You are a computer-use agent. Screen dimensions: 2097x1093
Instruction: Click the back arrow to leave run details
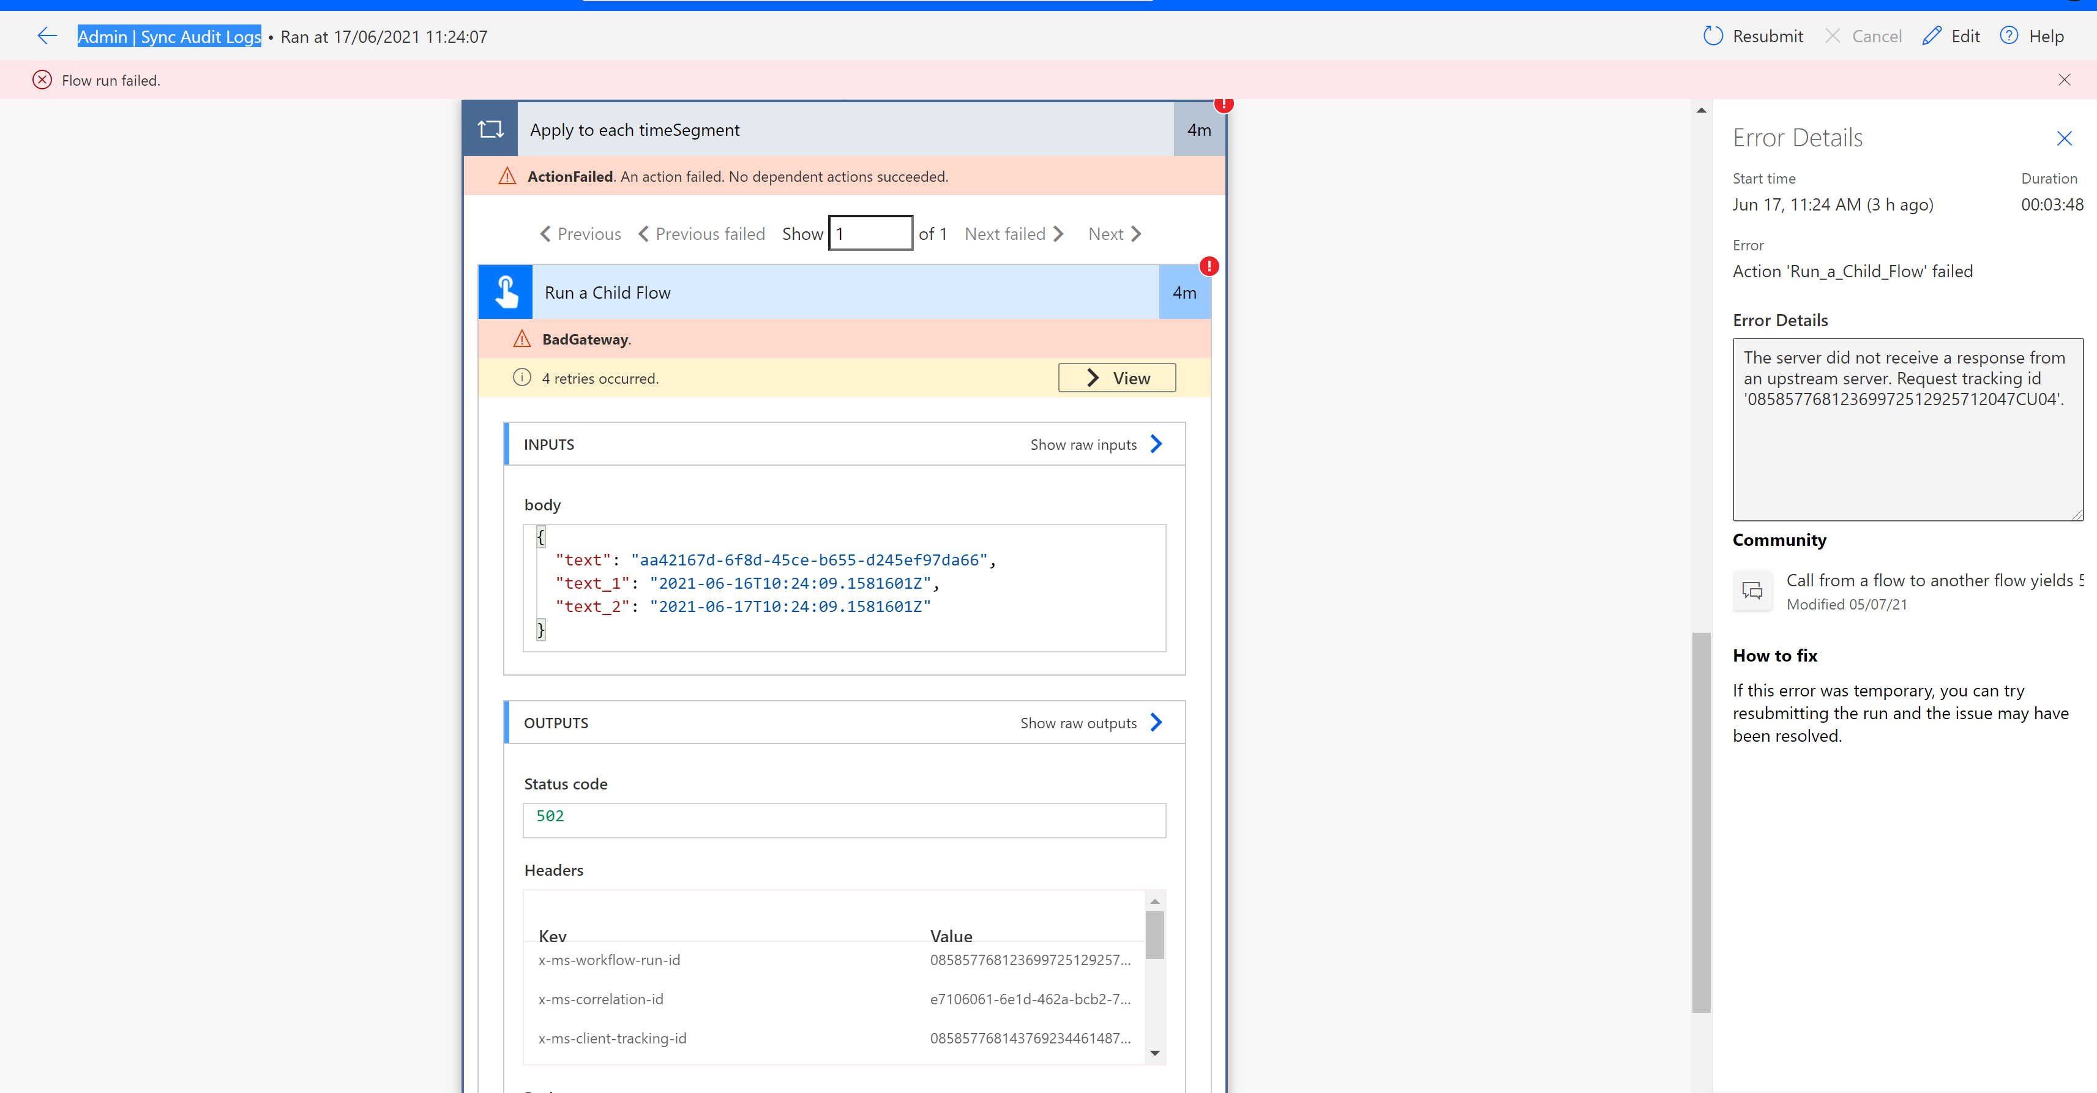(47, 36)
